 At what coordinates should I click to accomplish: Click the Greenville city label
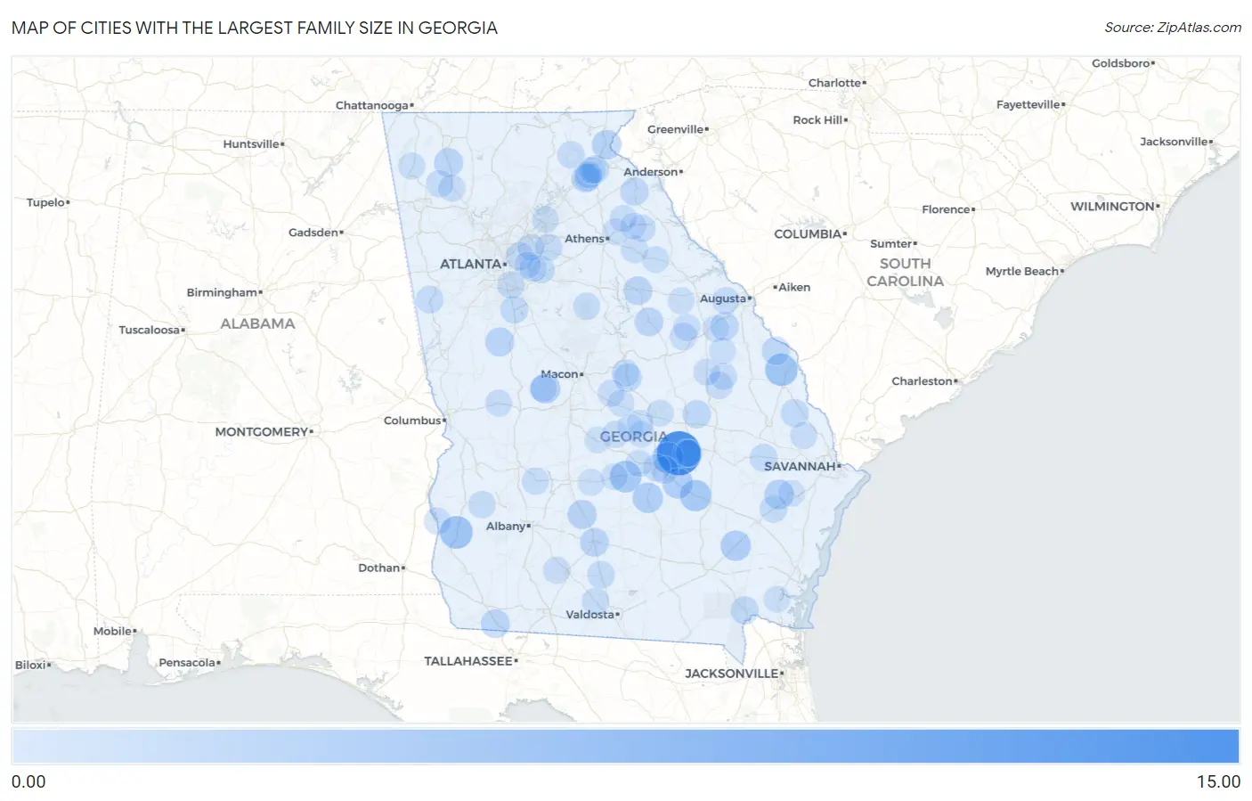[x=675, y=129]
